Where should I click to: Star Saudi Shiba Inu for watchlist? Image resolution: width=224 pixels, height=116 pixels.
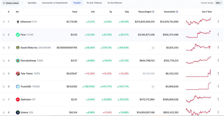click(4, 48)
